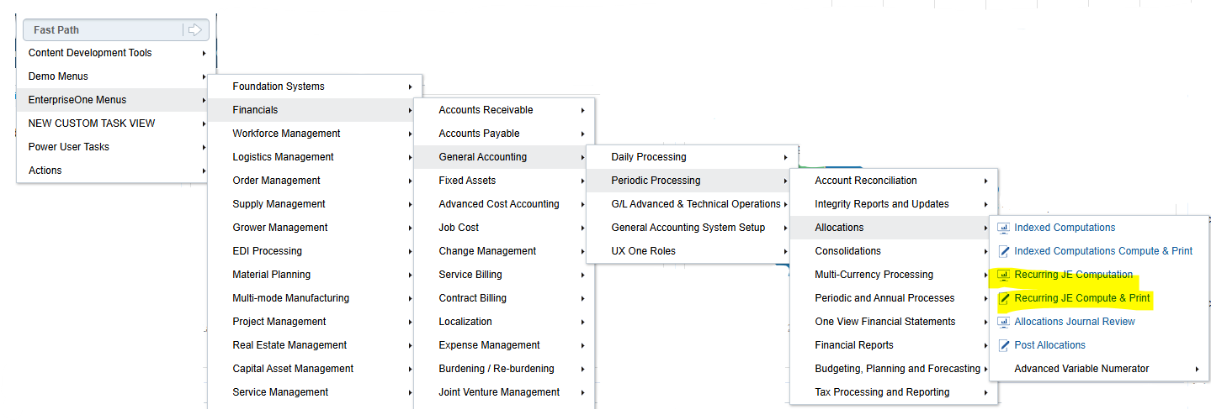Open Indexed Computations Compute & Print link
The image size is (1211, 420).
coord(1103,251)
